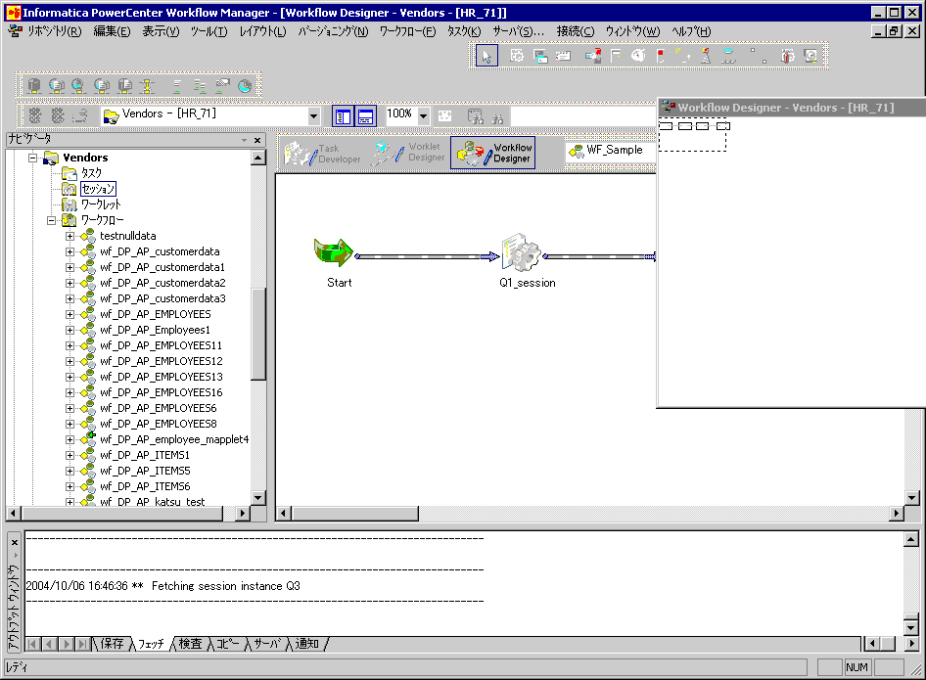
Task: Activate the Workflow Designer tool button
Action: [492, 154]
